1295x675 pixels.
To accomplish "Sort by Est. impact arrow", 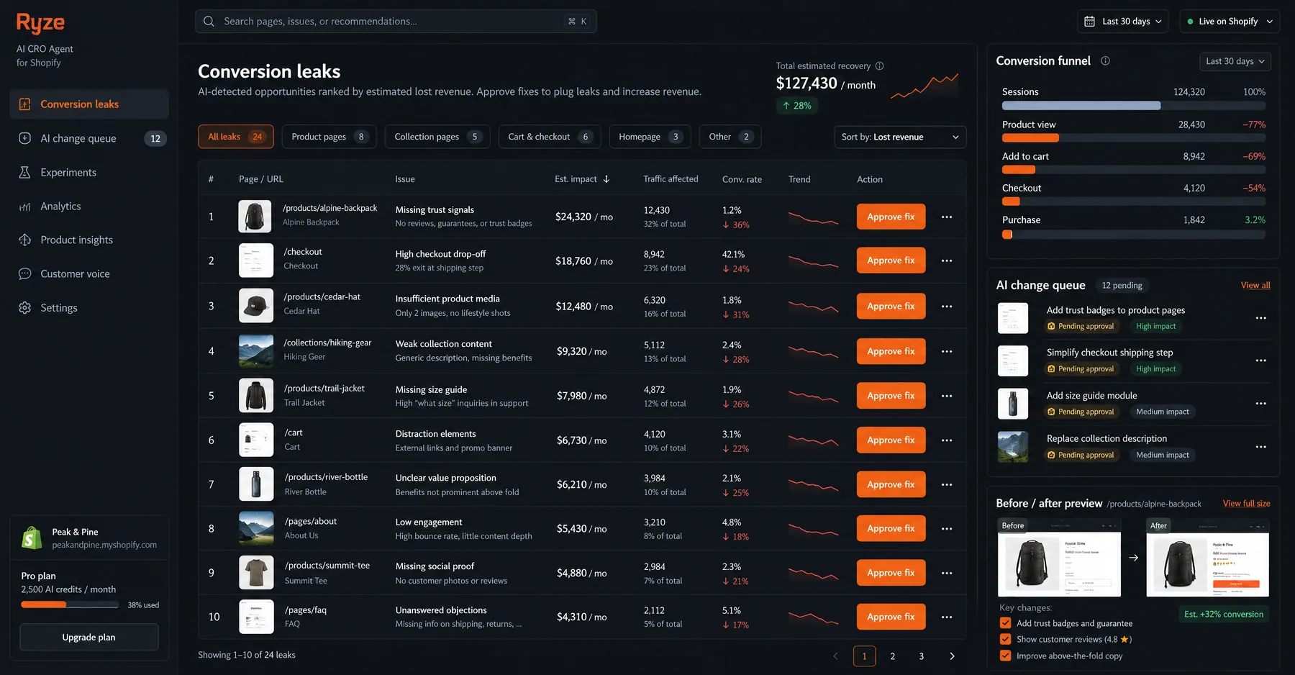I will [x=606, y=179].
